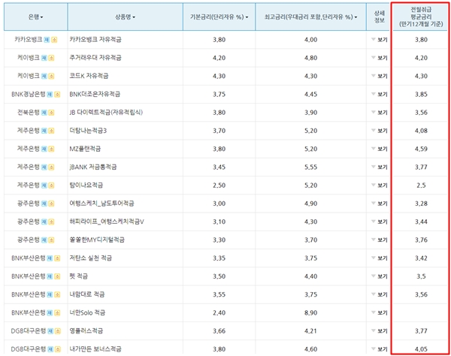
Task: Click blue 재 badge in 더탐나는적금3 row
Action: [x=44, y=131]
